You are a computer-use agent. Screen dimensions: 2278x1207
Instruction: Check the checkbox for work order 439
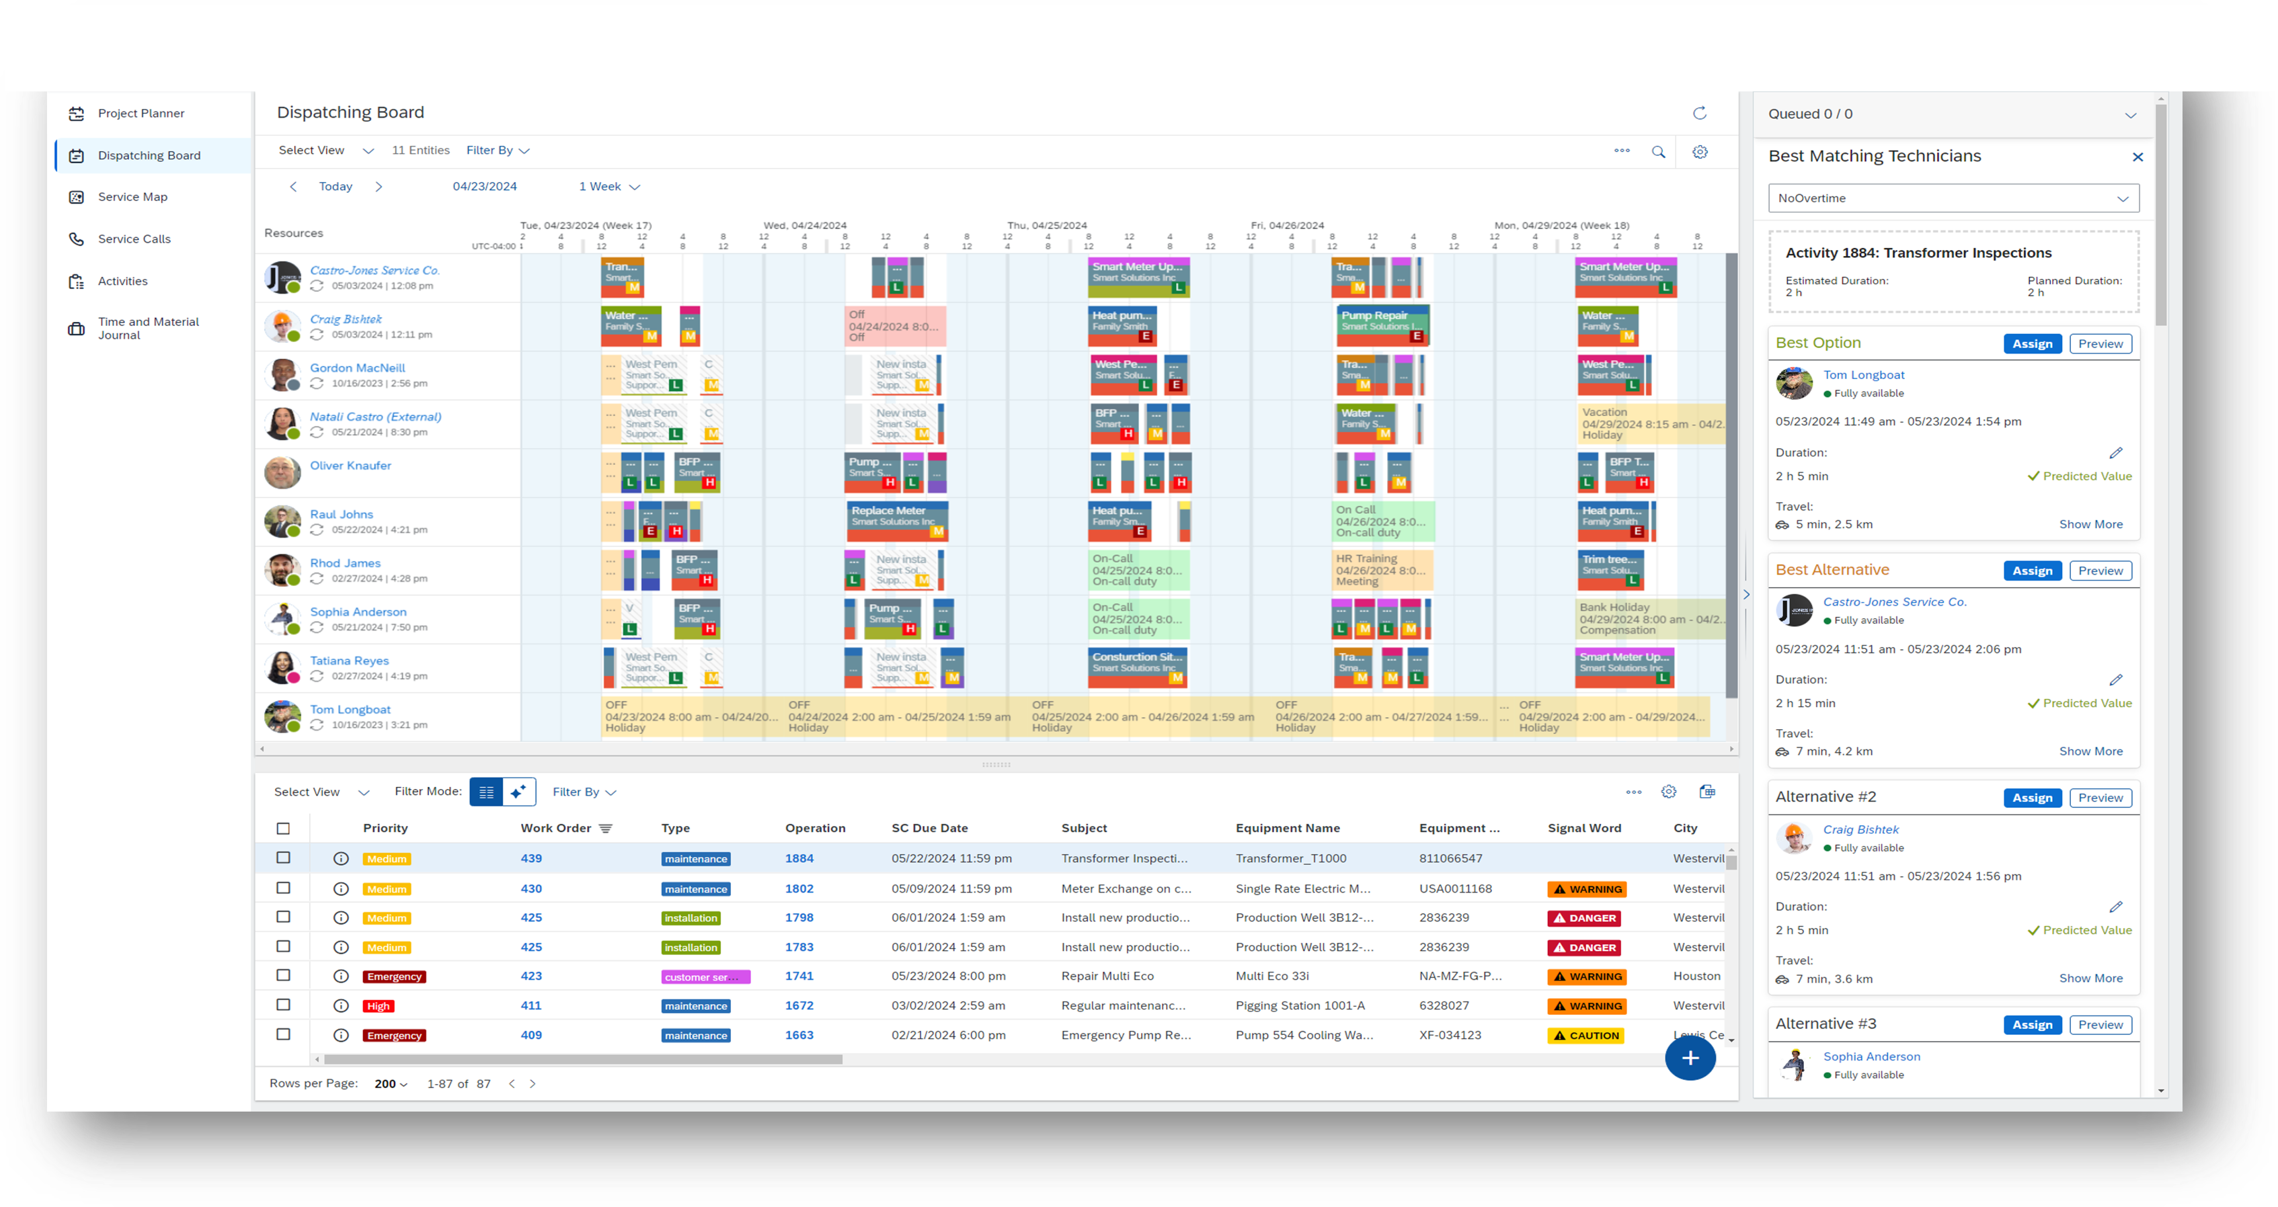click(283, 858)
